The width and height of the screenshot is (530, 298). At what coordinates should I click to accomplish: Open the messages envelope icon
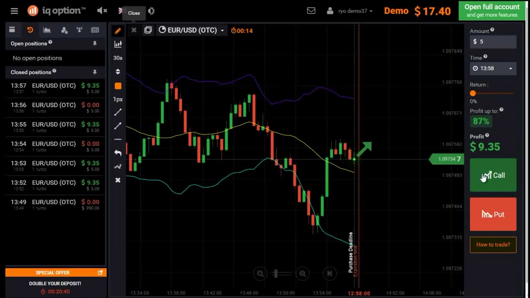point(311,11)
